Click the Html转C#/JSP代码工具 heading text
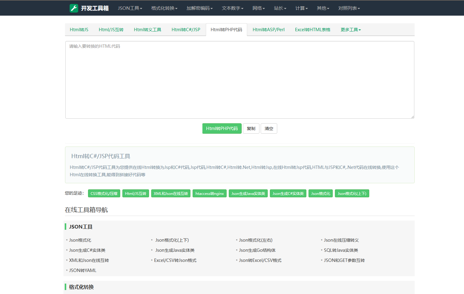Screen dimensions: 464x294 tap(101, 156)
